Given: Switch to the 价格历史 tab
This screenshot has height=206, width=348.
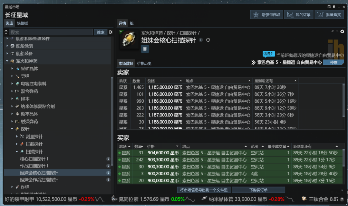Looking at the screenshot, I should [144, 63].
